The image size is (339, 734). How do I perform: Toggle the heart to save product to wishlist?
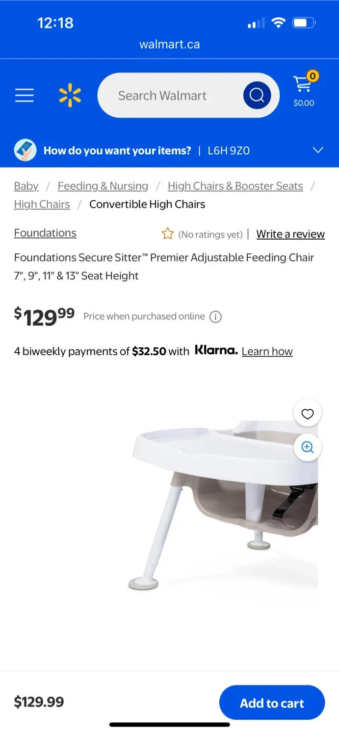tap(307, 413)
